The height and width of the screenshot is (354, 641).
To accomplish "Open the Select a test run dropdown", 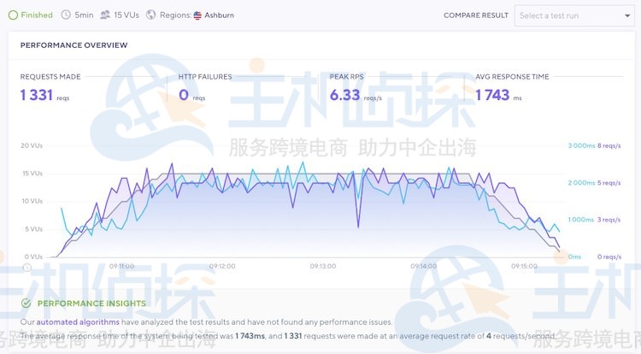I will coord(574,15).
